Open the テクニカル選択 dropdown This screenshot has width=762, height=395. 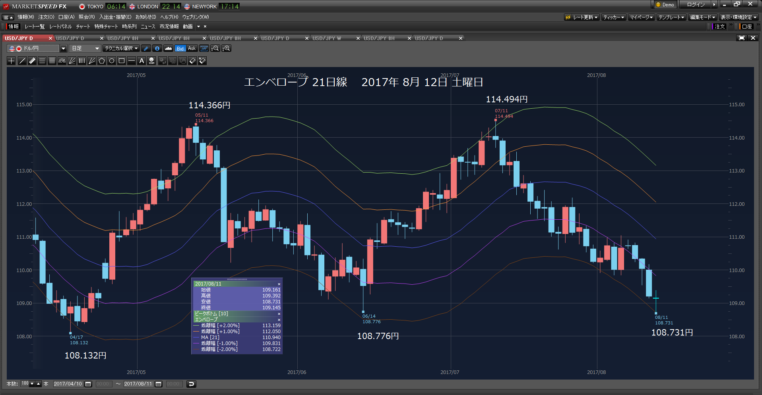[x=121, y=48]
